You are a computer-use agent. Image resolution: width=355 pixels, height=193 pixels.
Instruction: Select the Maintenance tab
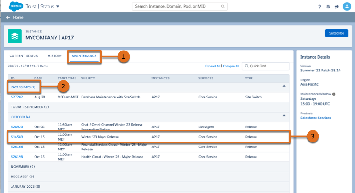click(x=84, y=56)
